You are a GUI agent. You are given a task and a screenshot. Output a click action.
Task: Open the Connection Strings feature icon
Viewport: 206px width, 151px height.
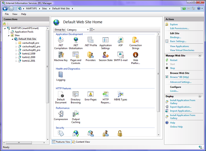(x=135, y=43)
